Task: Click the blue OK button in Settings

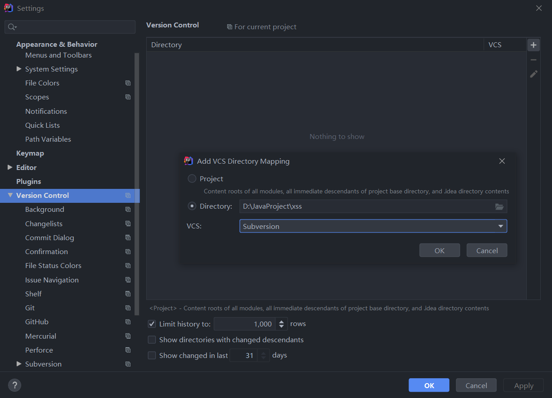Action: click(429, 385)
